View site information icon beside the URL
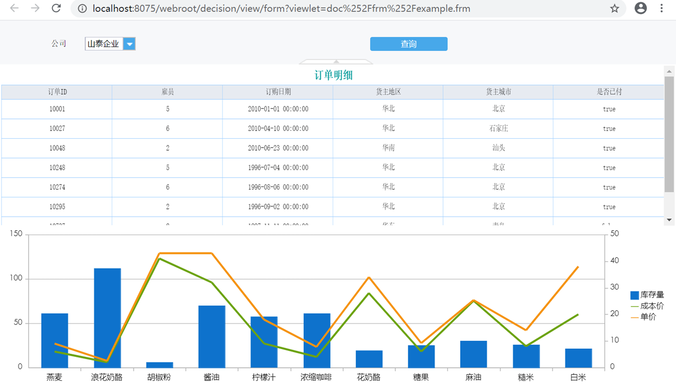Screen dimensions: 676x386 pyautogui.click(x=82, y=9)
